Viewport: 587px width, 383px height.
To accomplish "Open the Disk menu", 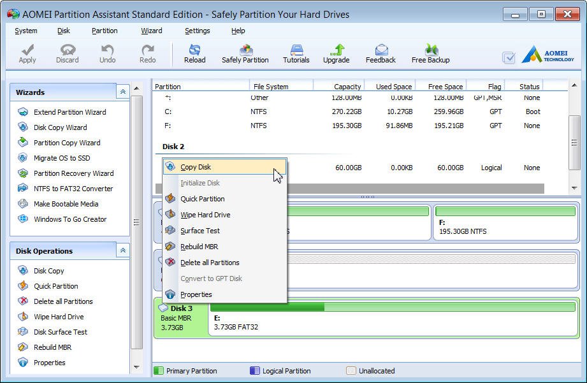I will pyautogui.click(x=64, y=31).
